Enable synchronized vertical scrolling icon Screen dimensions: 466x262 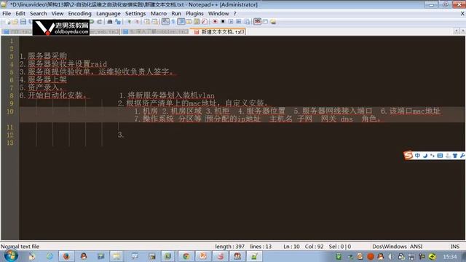pyautogui.click(x=147, y=22)
